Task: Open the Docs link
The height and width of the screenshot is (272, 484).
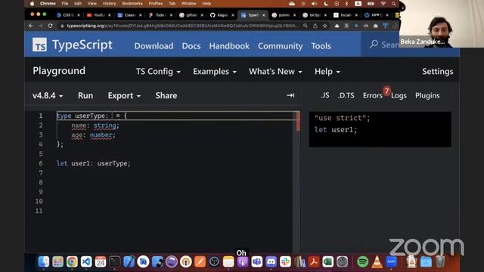Action: click(x=191, y=46)
